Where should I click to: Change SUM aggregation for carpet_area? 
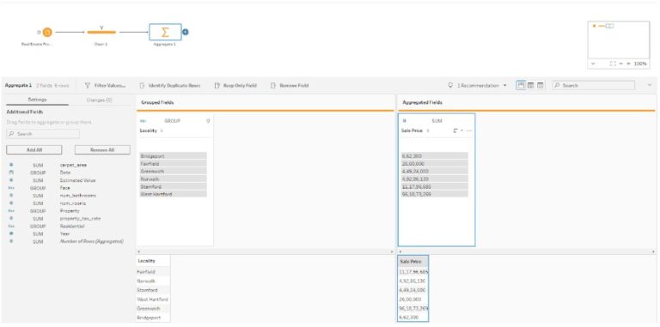click(x=38, y=165)
